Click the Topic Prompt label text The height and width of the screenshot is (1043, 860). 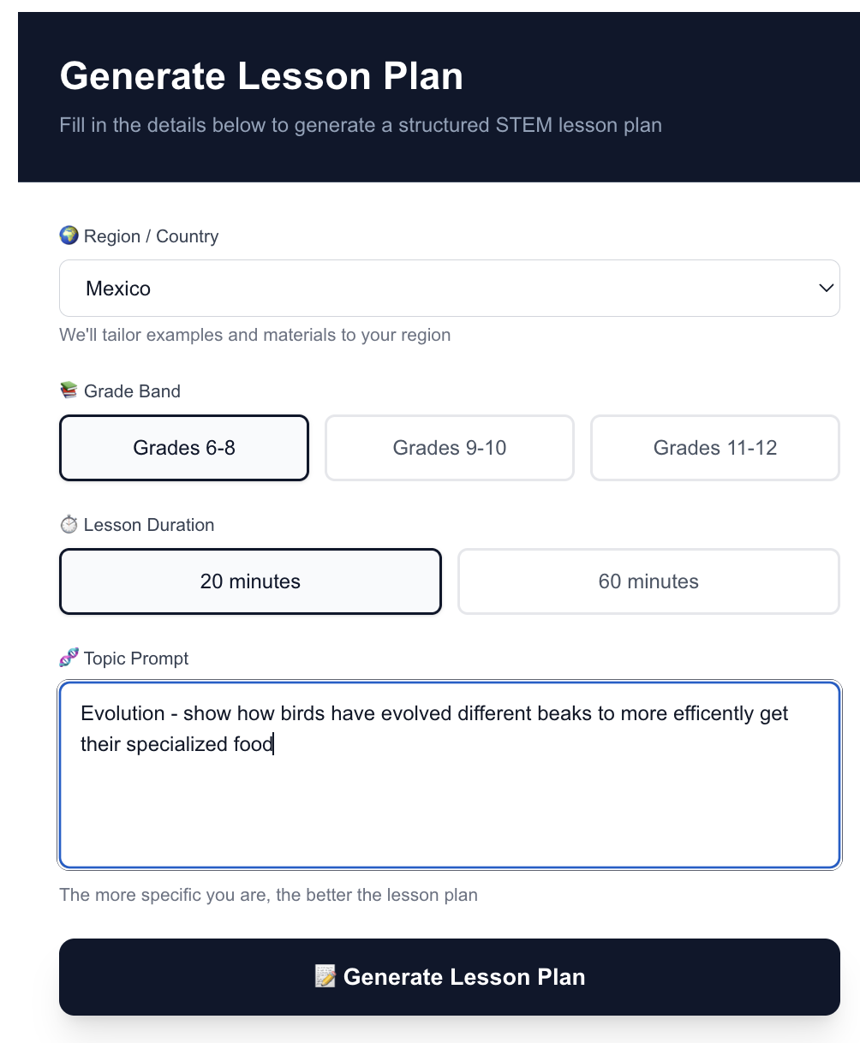pyautogui.click(x=136, y=659)
